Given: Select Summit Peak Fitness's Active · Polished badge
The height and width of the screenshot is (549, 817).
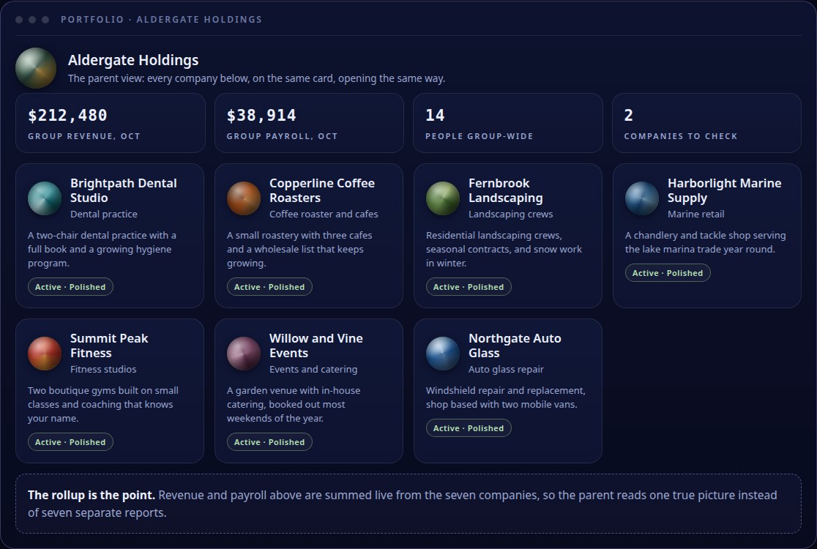Looking at the screenshot, I should click(70, 442).
